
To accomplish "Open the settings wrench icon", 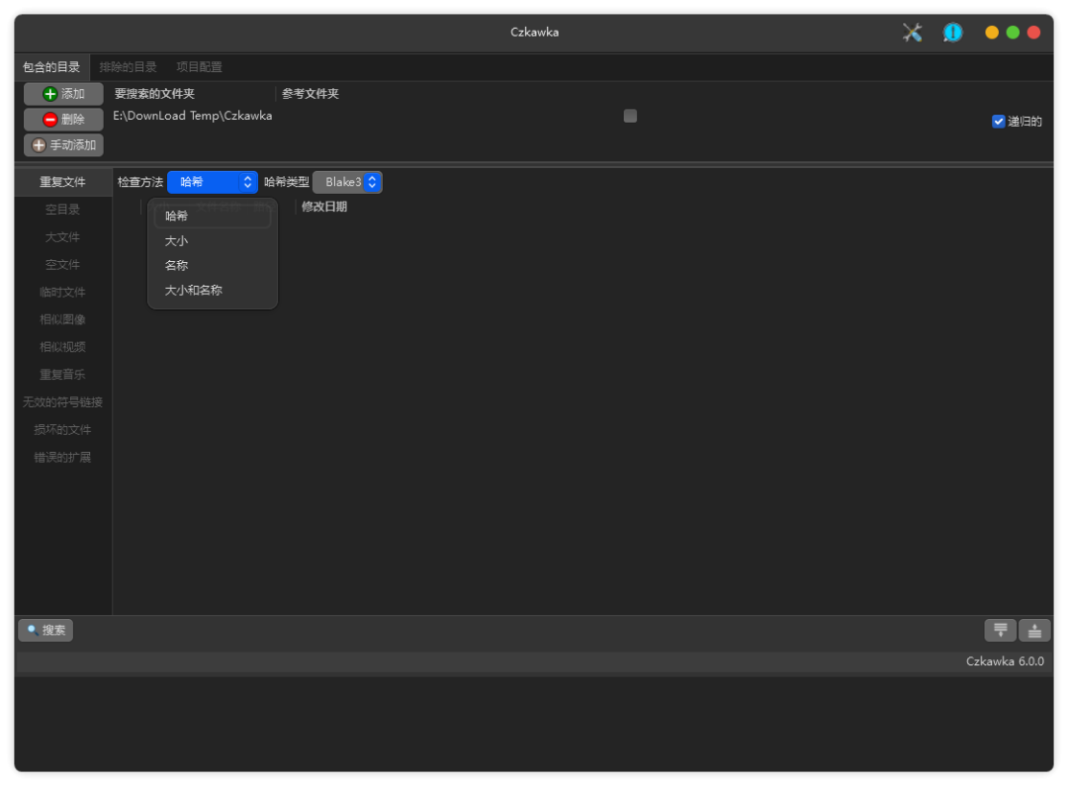I will (912, 33).
